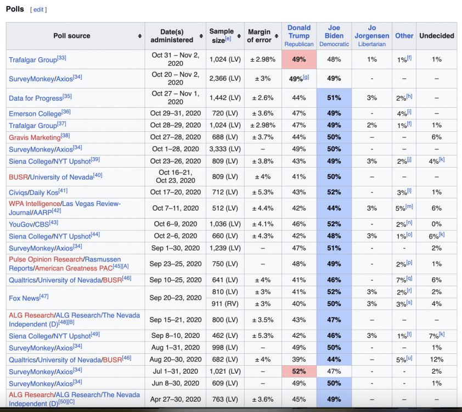Sort table by Poll source column arrows
The image size is (462, 412).
point(139,36)
